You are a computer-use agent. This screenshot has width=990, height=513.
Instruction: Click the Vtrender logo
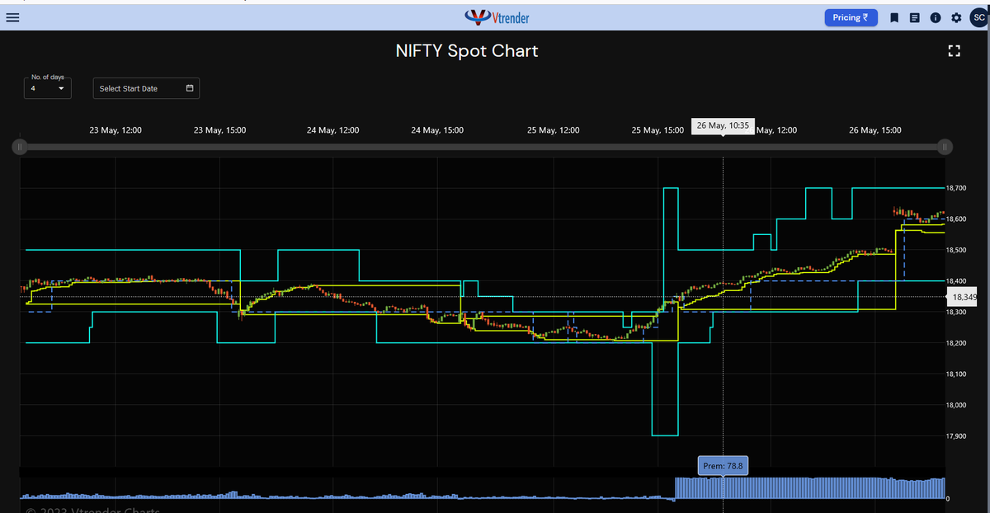pos(497,16)
